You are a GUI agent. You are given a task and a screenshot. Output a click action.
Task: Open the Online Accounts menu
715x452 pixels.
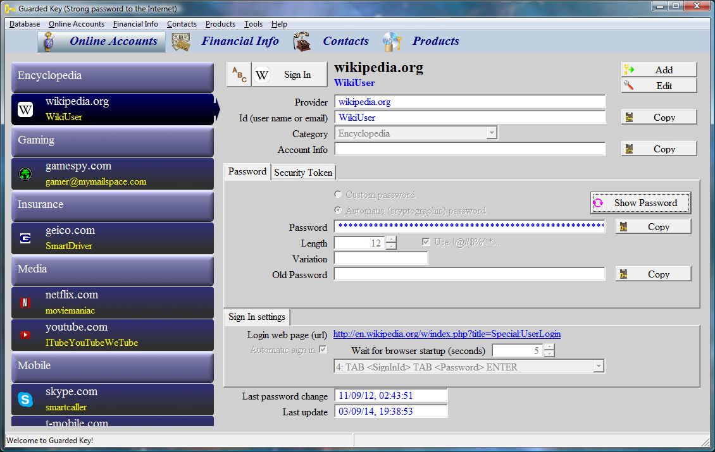pyautogui.click(x=77, y=24)
